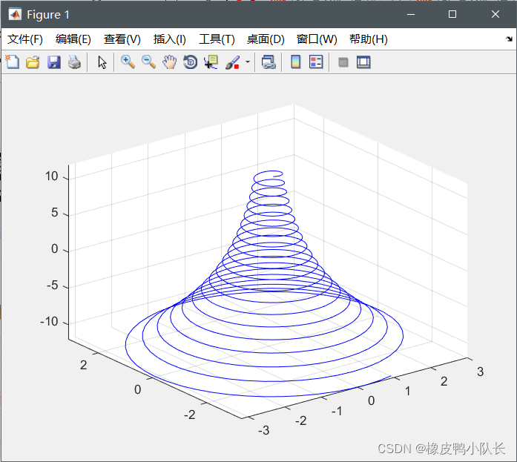Open the 插入(I) menu

[170, 39]
